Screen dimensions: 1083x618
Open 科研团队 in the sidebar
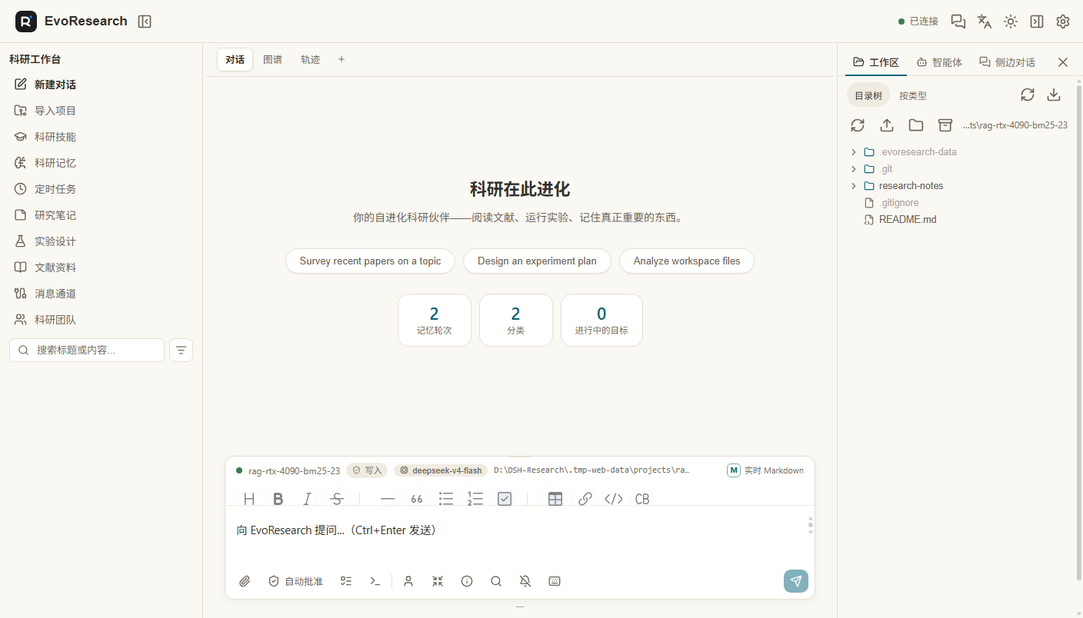coord(102,320)
